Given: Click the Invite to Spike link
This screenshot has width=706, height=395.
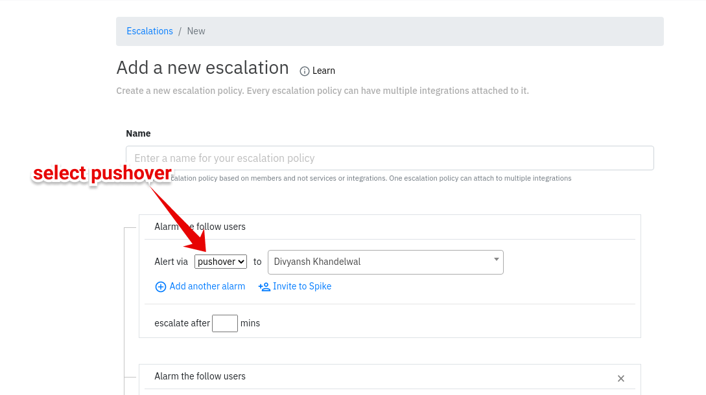Looking at the screenshot, I should coord(301,286).
